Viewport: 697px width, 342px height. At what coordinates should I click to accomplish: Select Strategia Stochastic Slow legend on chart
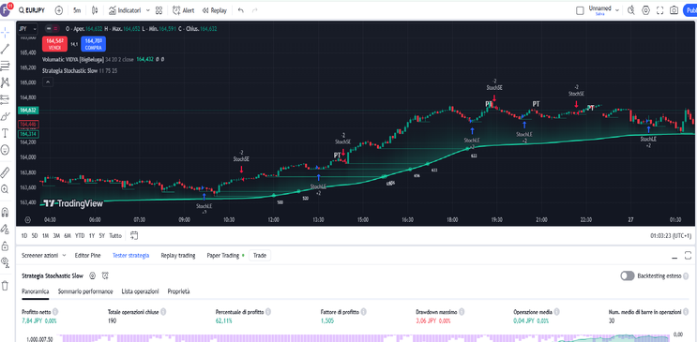tap(69, 70)
